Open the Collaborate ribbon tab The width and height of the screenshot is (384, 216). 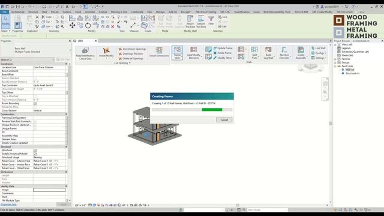tap(137, 12)
